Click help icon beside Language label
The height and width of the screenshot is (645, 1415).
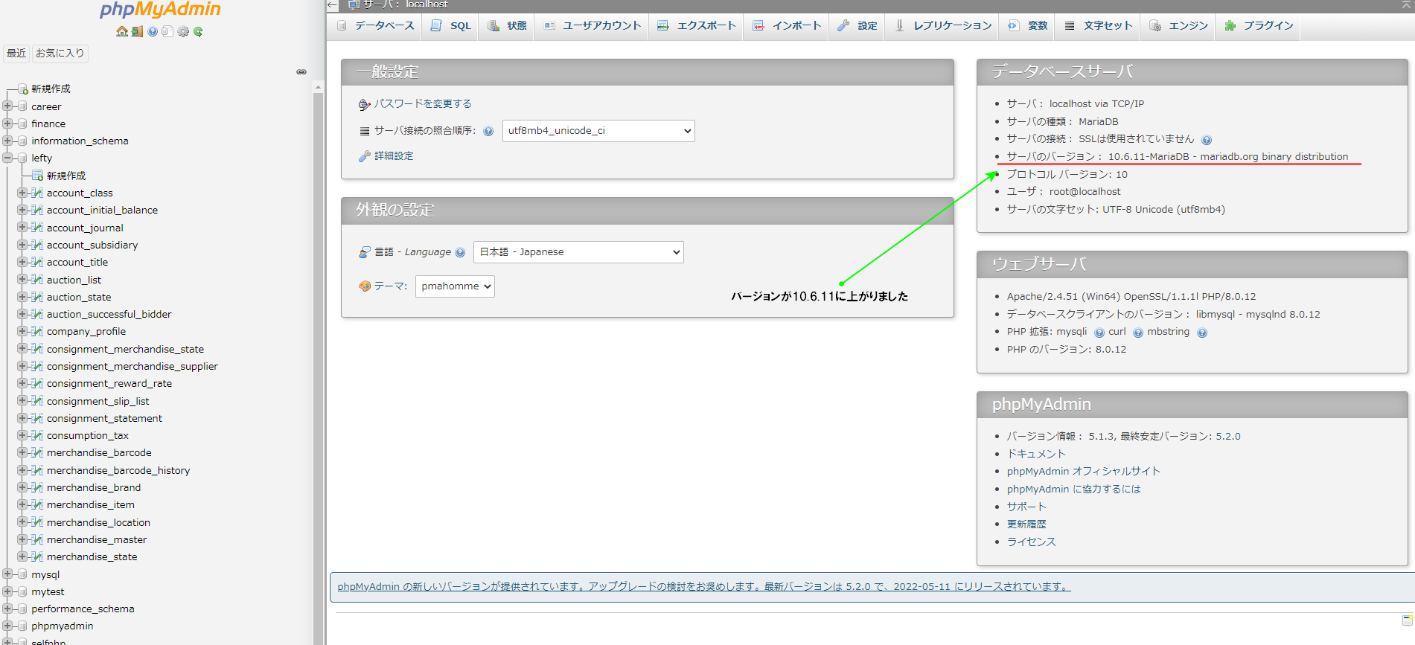click(460, 252)
